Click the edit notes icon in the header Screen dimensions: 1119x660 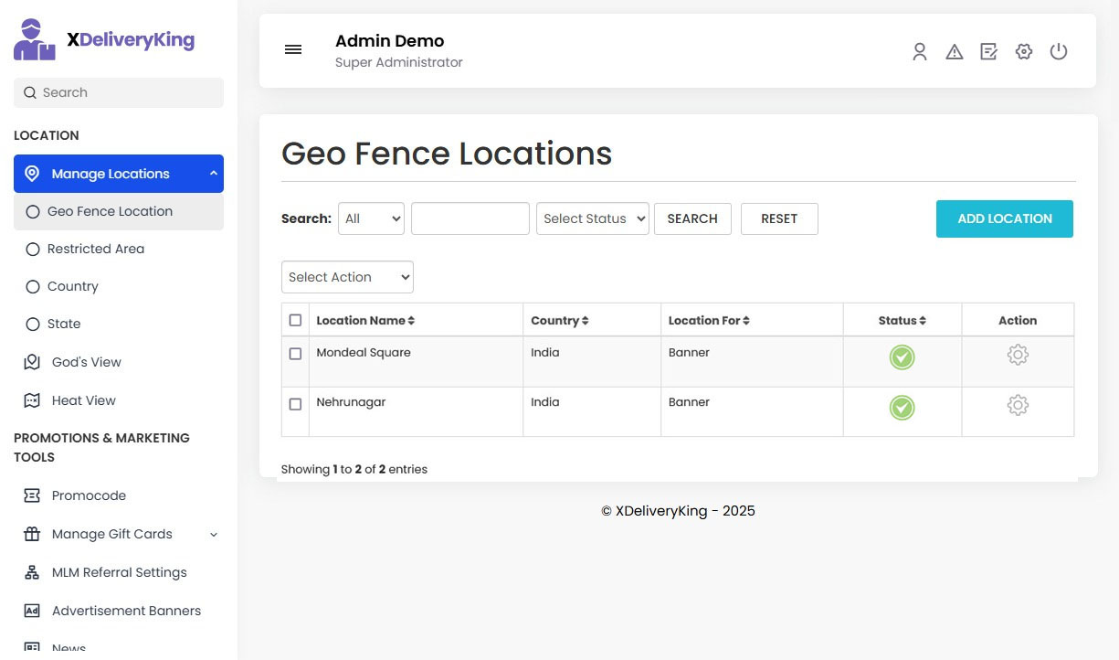989,52
